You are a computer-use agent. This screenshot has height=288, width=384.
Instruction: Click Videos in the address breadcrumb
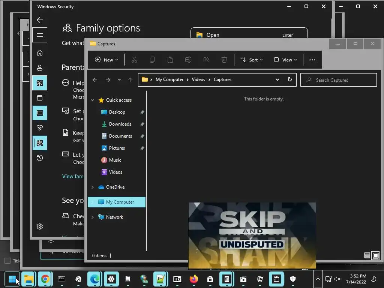click(198, 79)
